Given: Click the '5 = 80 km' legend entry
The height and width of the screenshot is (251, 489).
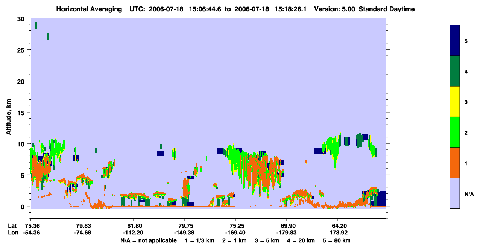Looking at the screenshot, I should 337,241.
